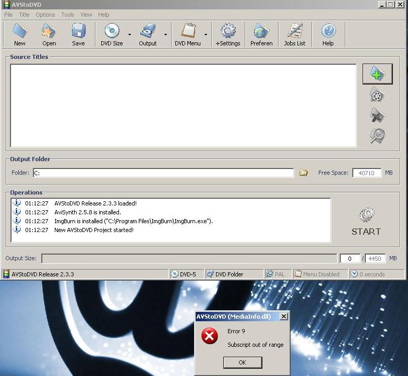Click the magnifier preview title icon
408x376 pixels.
click(x=377, y=136)
